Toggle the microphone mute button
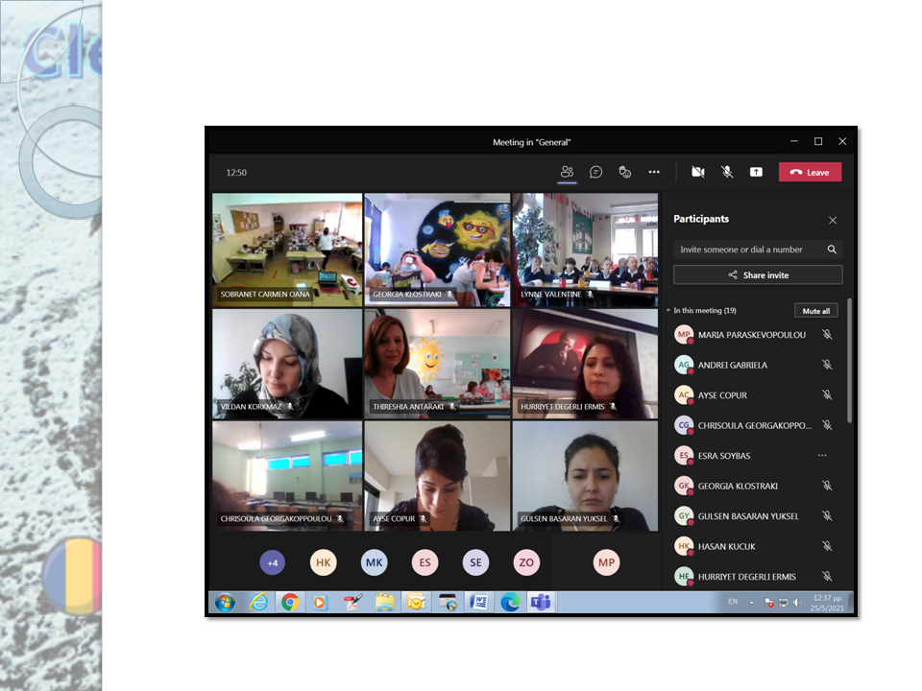This screenshot has height=691, width=922. (727, 172)
